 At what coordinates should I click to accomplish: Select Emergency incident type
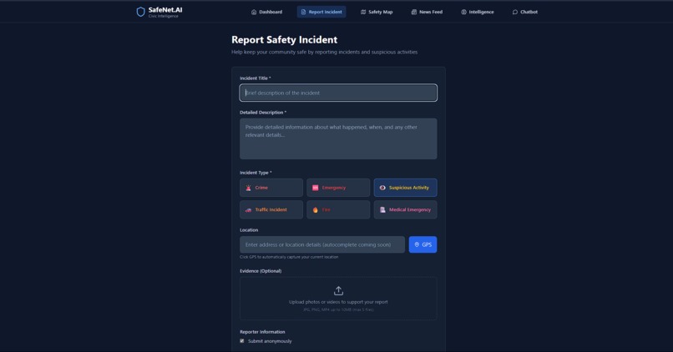pos(338,188)
